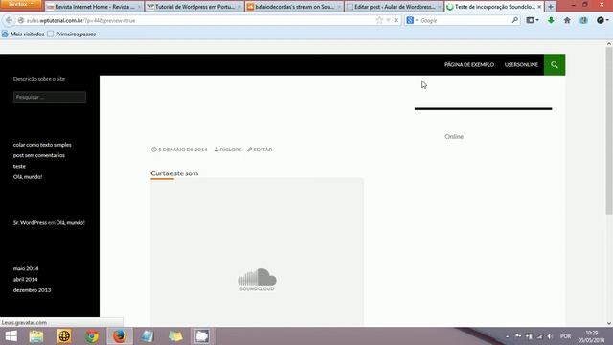This screenshot has width=613, height=345.
Task: Open the network signal tray icon
Action: (x=539, y=336)
